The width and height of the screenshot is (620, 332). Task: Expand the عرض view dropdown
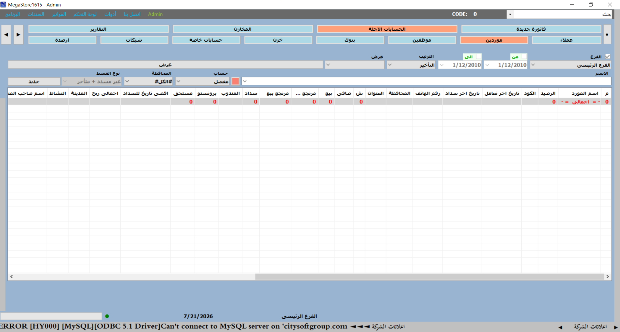[x=328, y=65]
